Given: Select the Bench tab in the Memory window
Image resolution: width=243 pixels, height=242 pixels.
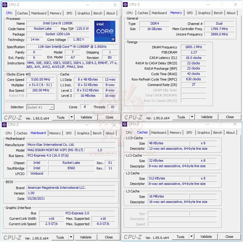Looking at the screenshot, I should [x=218, y=13].
